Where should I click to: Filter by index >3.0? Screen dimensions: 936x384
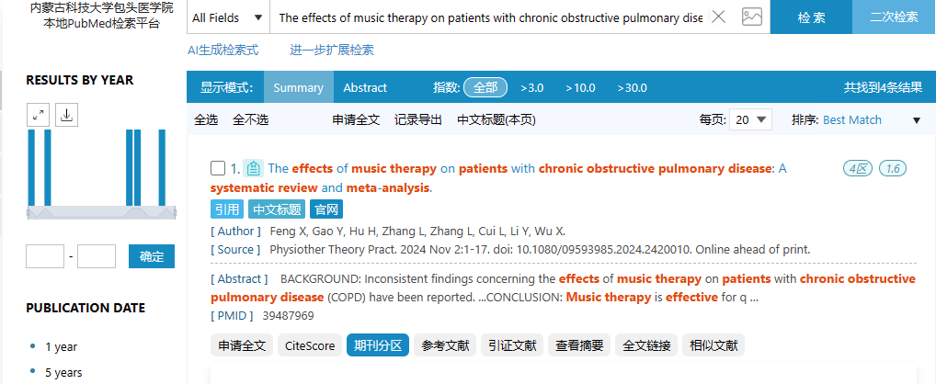click(531, 87)
